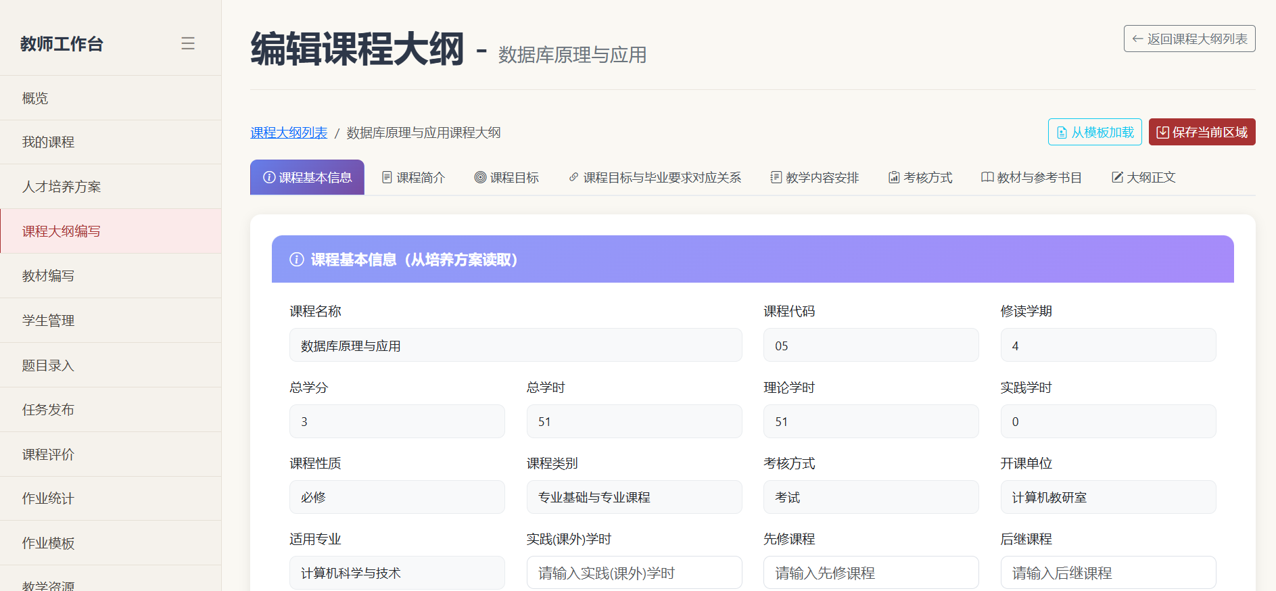Switch to 课程简介 tab
The image size is (1276, 591).
point(413,177)
